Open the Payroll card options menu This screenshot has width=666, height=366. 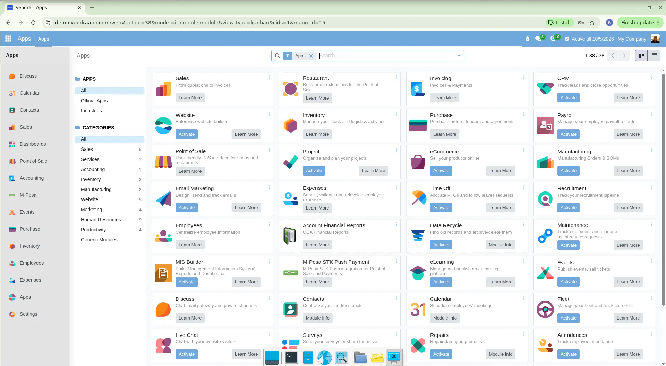tap(651, 114)
